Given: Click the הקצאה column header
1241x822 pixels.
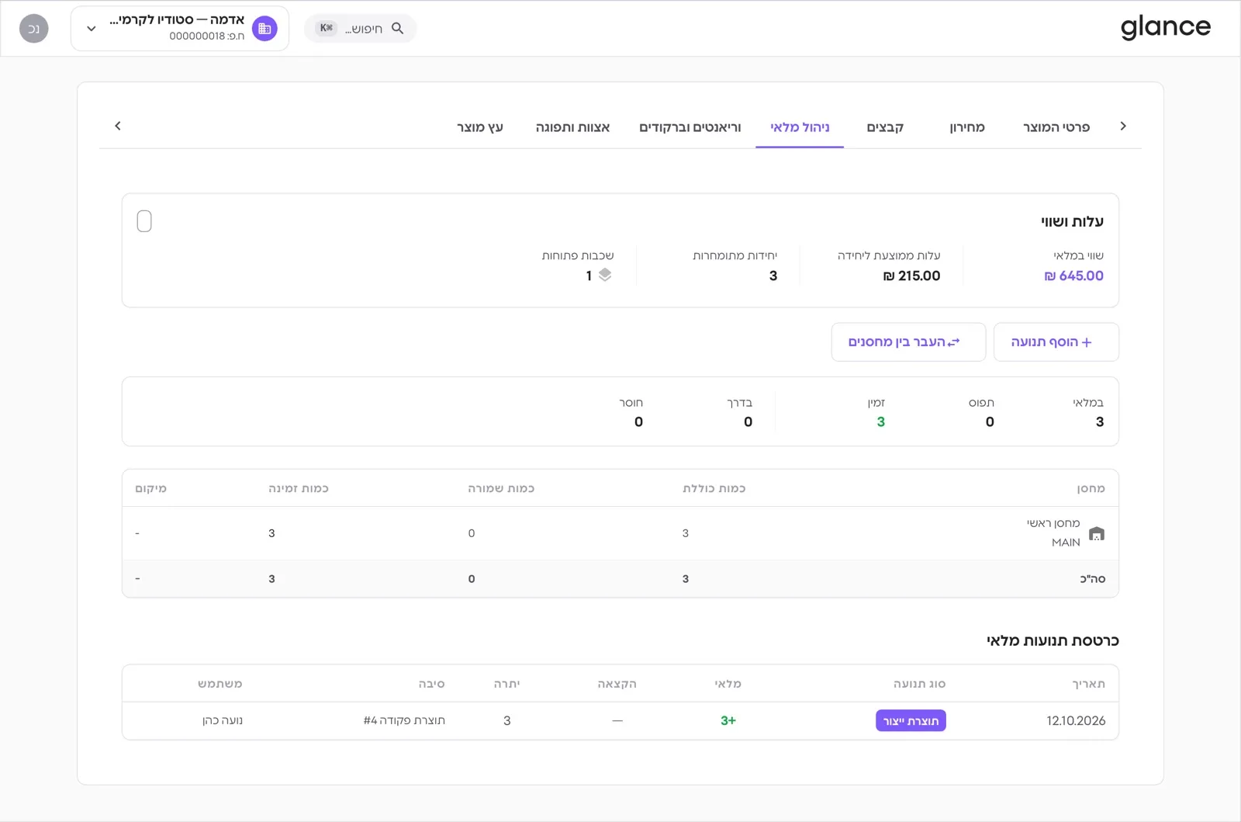Looking at the screenshot, I should (617, 684).
